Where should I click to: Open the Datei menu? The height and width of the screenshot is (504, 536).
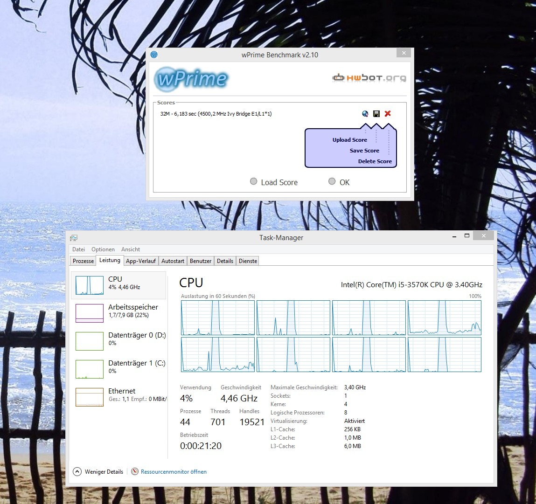point(78,249)
